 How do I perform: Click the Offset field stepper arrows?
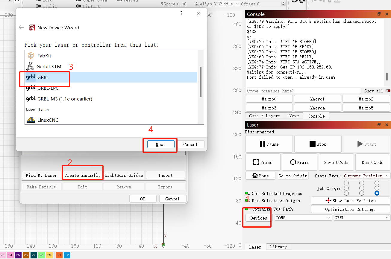283,4
